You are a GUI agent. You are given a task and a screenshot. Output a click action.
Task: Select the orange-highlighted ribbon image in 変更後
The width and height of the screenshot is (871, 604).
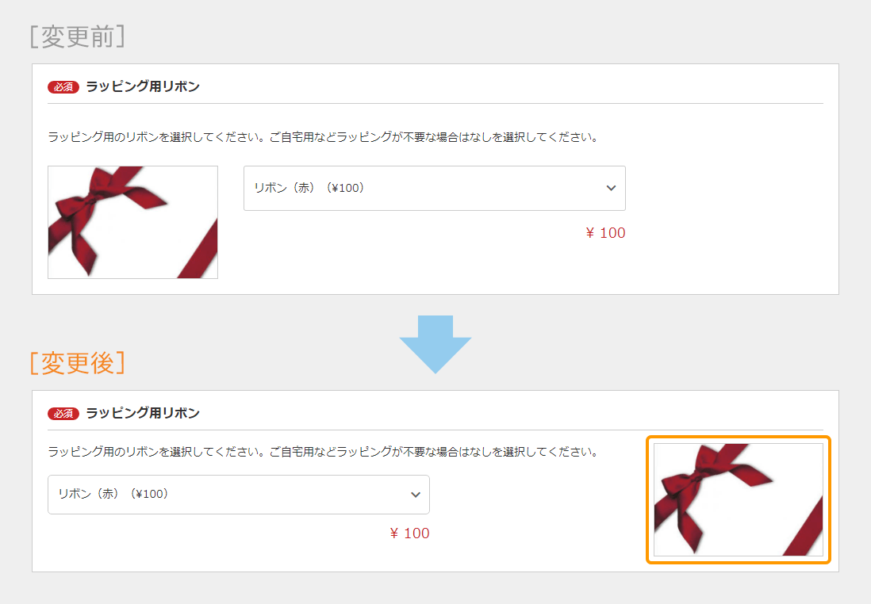[x=739, y=499]
